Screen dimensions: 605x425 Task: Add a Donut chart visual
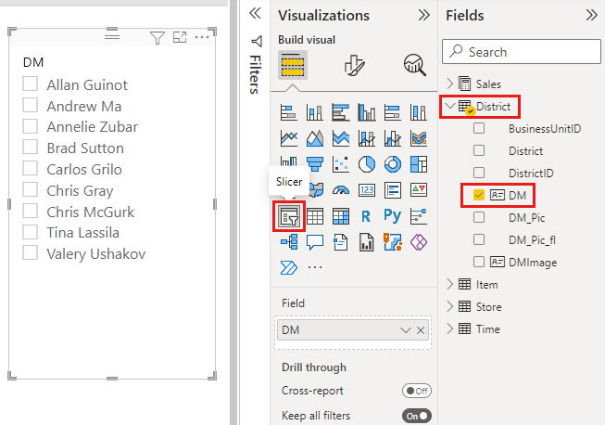[x=393, y=164]
